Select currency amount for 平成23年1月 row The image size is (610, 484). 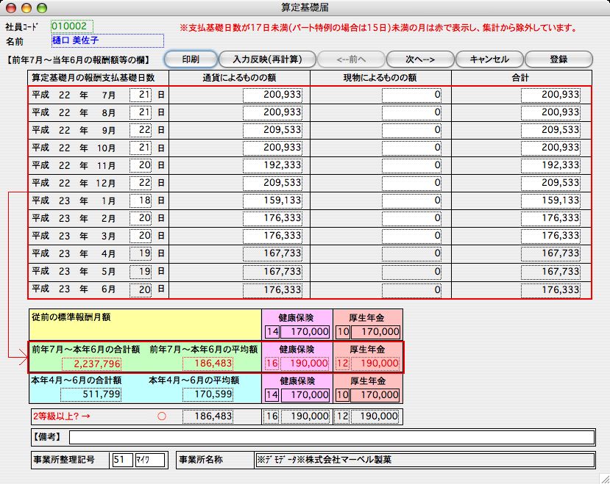pyautogui.click(x=273, y=200)
